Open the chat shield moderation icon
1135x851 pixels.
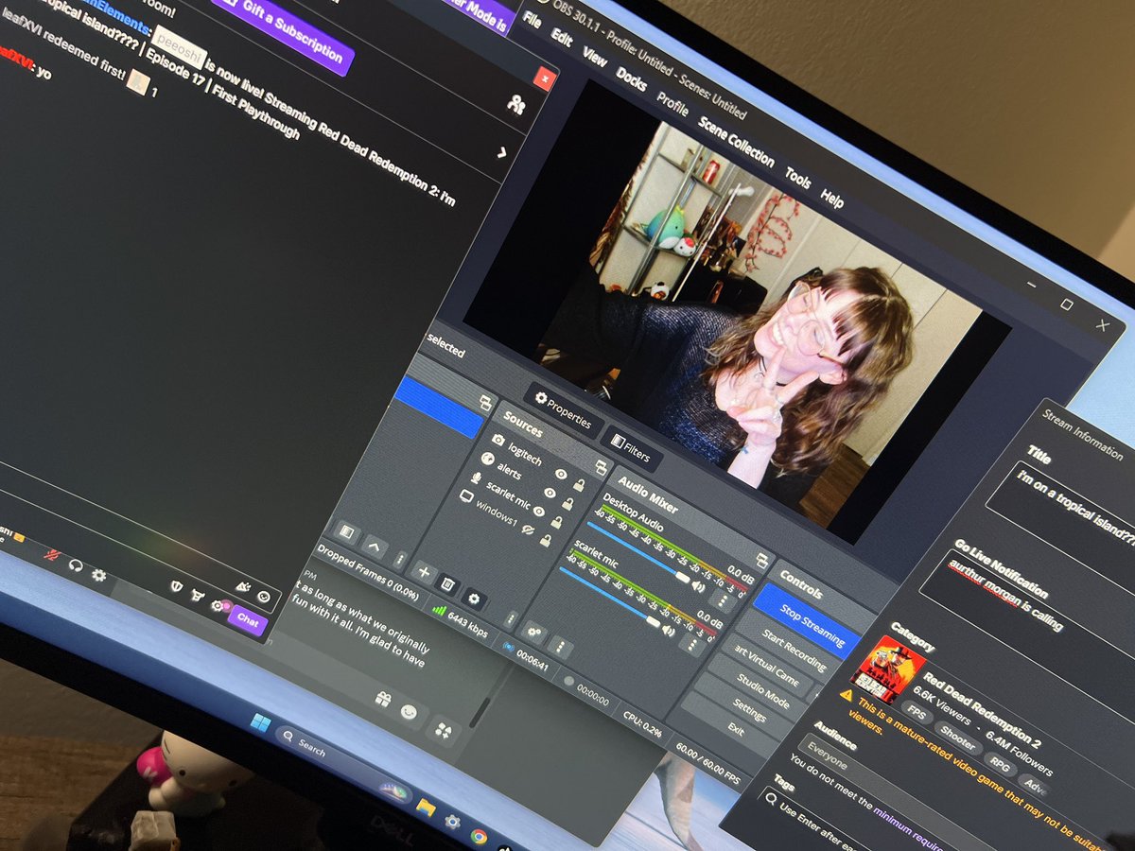tap(176, 586)
